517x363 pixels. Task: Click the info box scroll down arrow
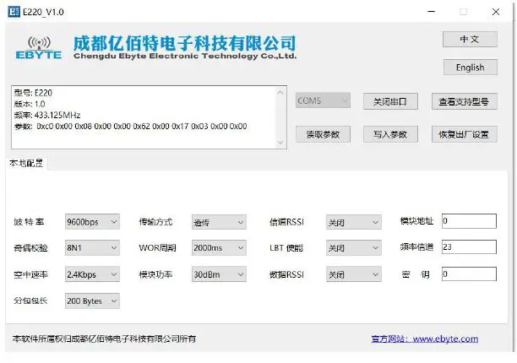pyautogui.click(x=280, y=143)
